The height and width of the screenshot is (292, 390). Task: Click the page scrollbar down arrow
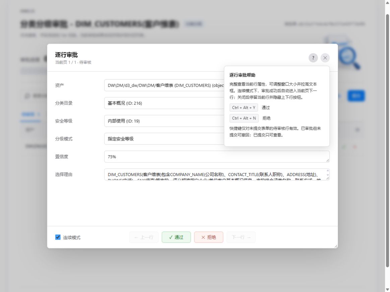pyautogui.click(x=387, y=290)
